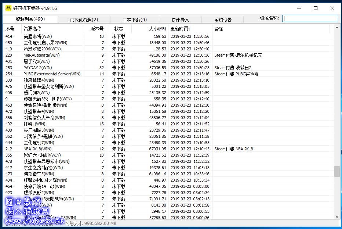Image resolution: width=342 pixels, height=229 pixels.
Task: Select the 黑手党3(WIN) row
Action: point(166,61)
